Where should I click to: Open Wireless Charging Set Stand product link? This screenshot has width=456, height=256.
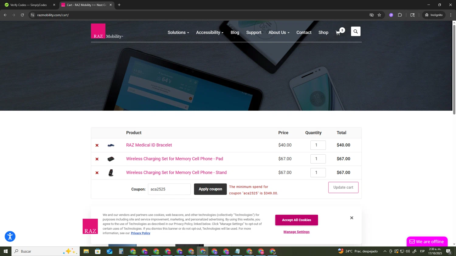tap(176, 173)
